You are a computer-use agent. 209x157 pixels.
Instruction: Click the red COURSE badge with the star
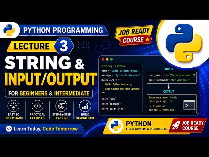(136, 40)
